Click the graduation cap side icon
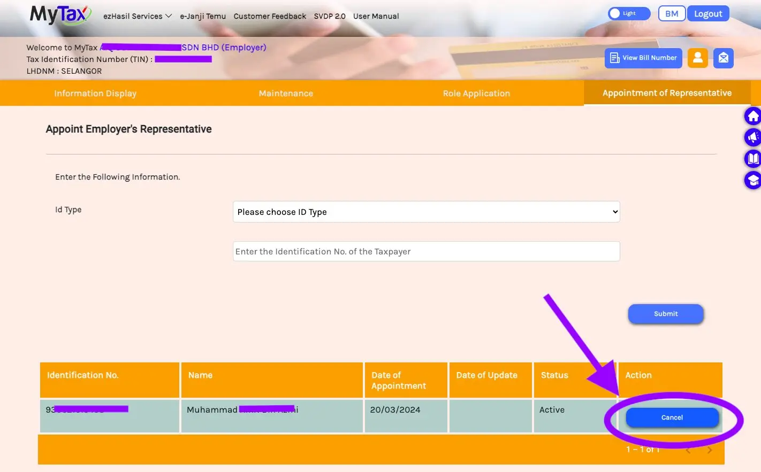Viewport: 761px width, 472px height. coord(752,180)
